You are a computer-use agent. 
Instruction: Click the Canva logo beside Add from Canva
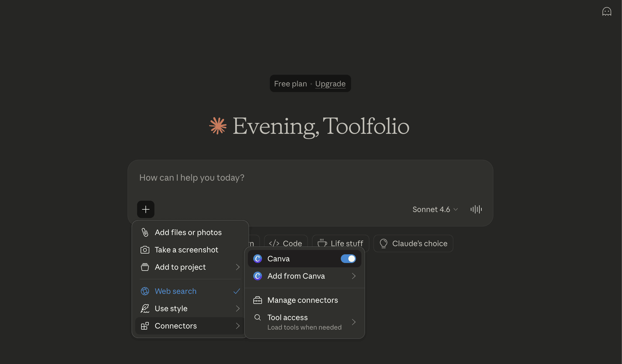tap(258, 276)
